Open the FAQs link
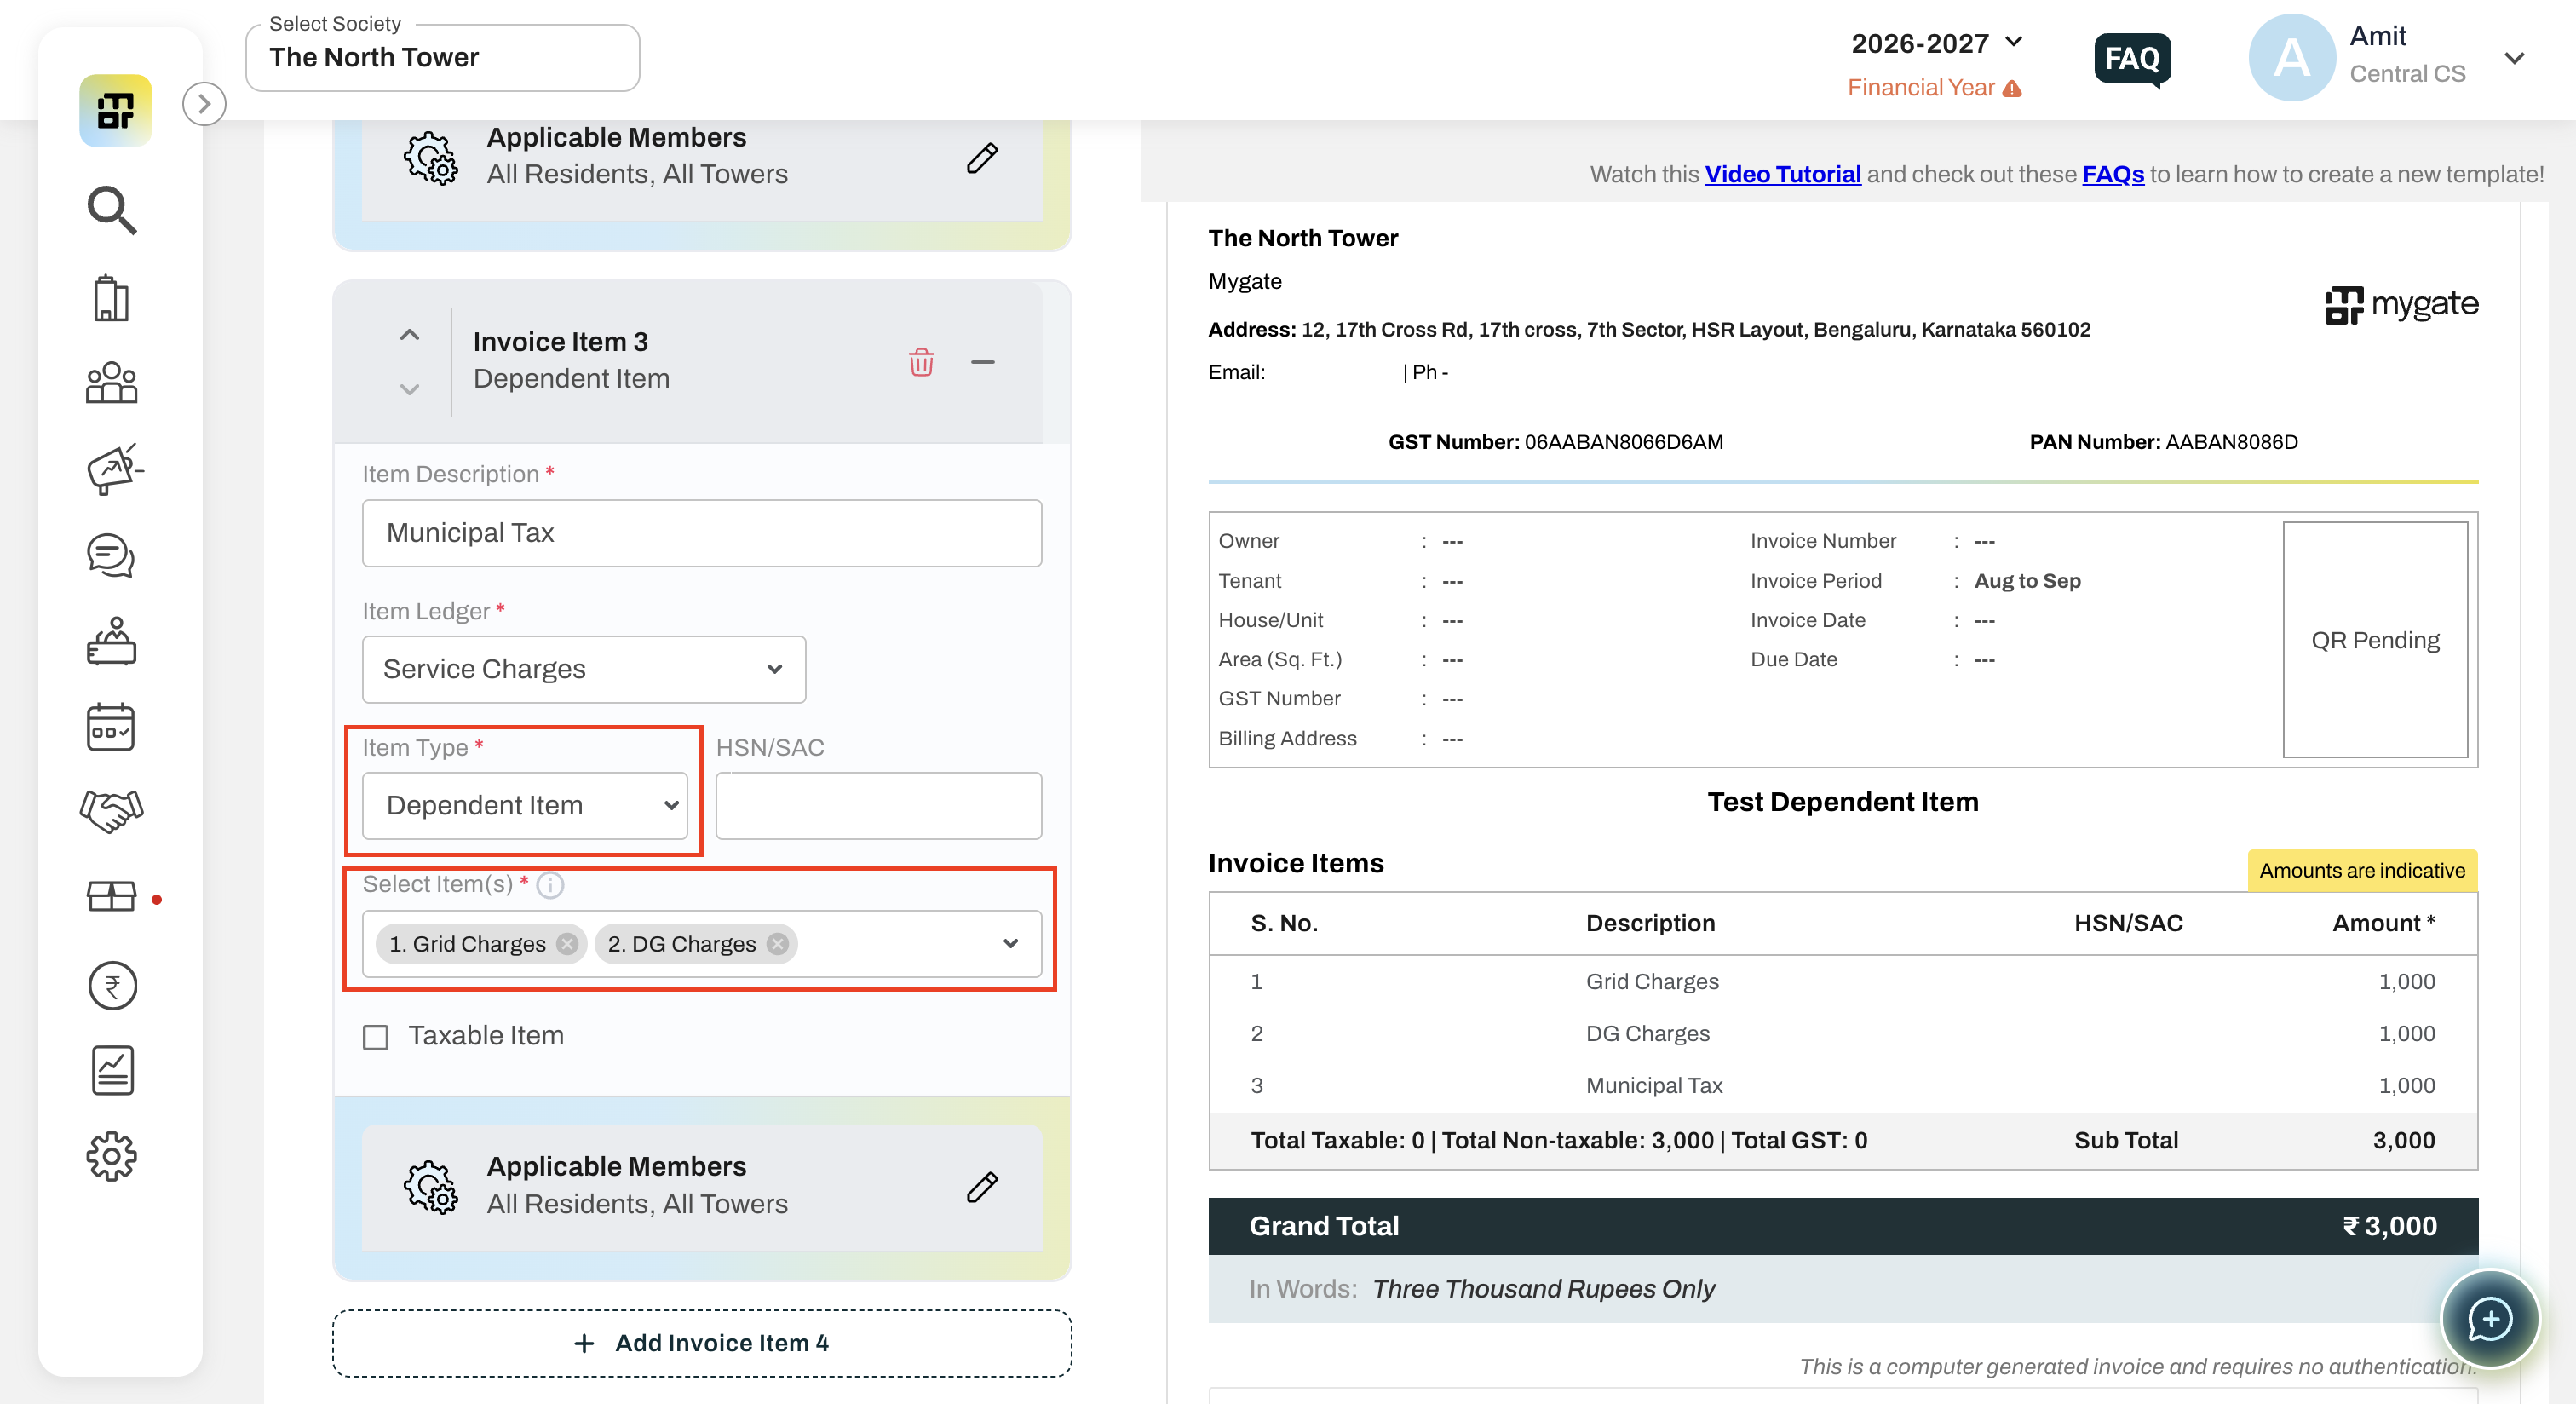This screenshot has width=2576, height=1404. pyautogui.click(x=2113, y=174)
